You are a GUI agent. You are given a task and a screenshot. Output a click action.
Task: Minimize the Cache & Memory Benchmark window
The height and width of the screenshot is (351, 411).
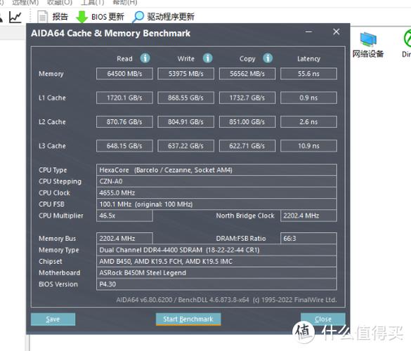[x=308, y=32]
